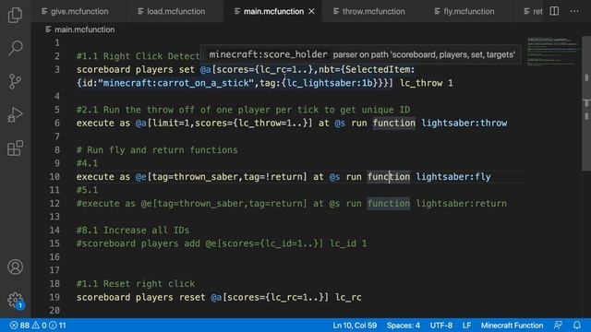Click the 'lc_rc' objective ending line 19
591x332 pixels.
click(x=348, y=297)
